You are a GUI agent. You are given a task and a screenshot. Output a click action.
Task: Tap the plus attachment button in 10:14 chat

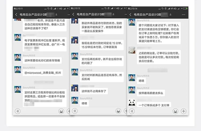coord(184,111)
